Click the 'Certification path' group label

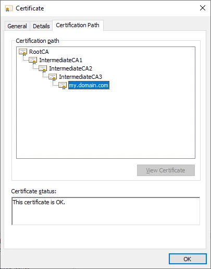38,41
